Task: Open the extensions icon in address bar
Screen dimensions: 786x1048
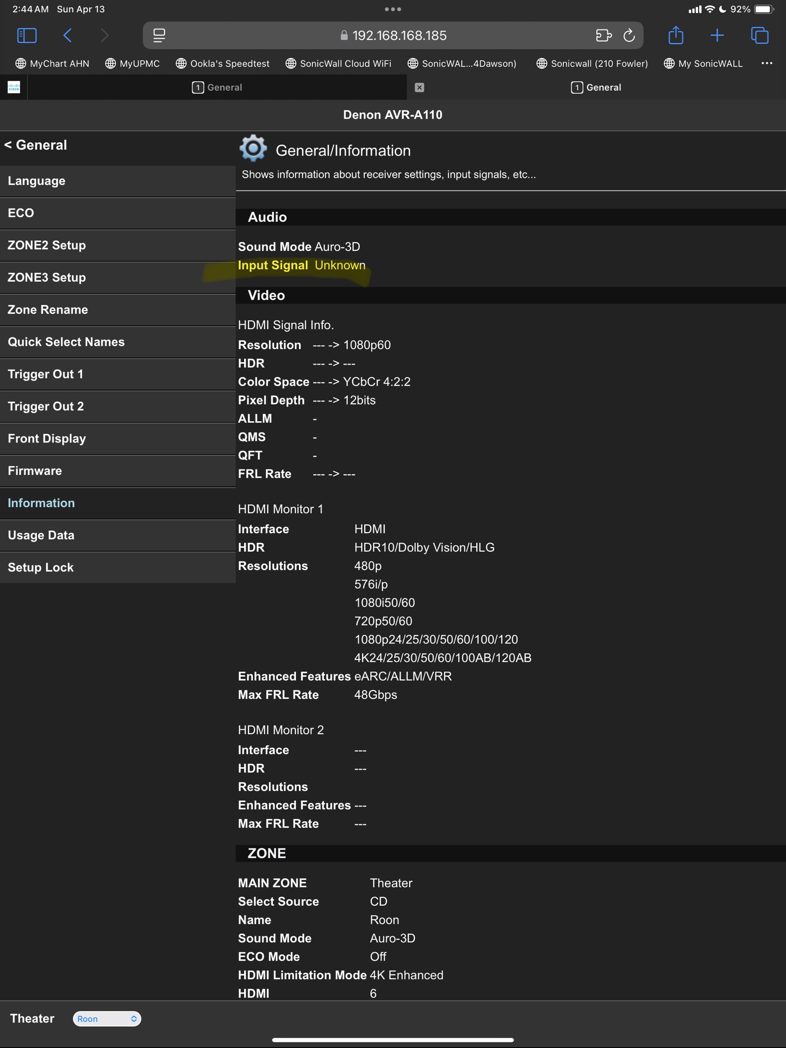Action: (603, 35)
